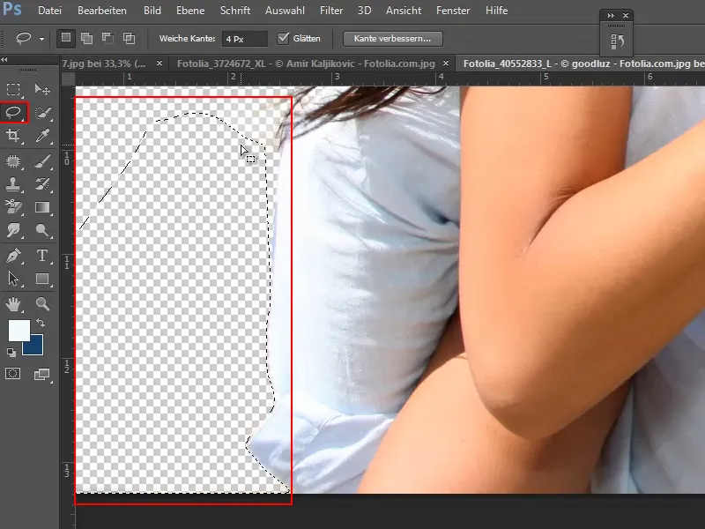705x529 pixels.
Task: Open the Datei menu
Action: pyautogui.click(x=49, y=11)
